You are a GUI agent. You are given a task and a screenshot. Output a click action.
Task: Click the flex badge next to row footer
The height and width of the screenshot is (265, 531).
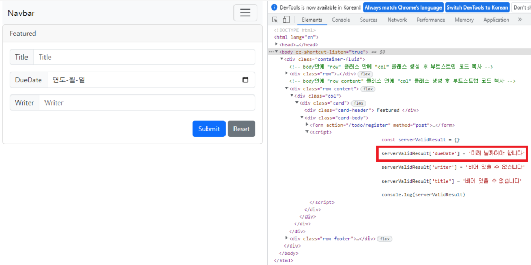point(384,239)
